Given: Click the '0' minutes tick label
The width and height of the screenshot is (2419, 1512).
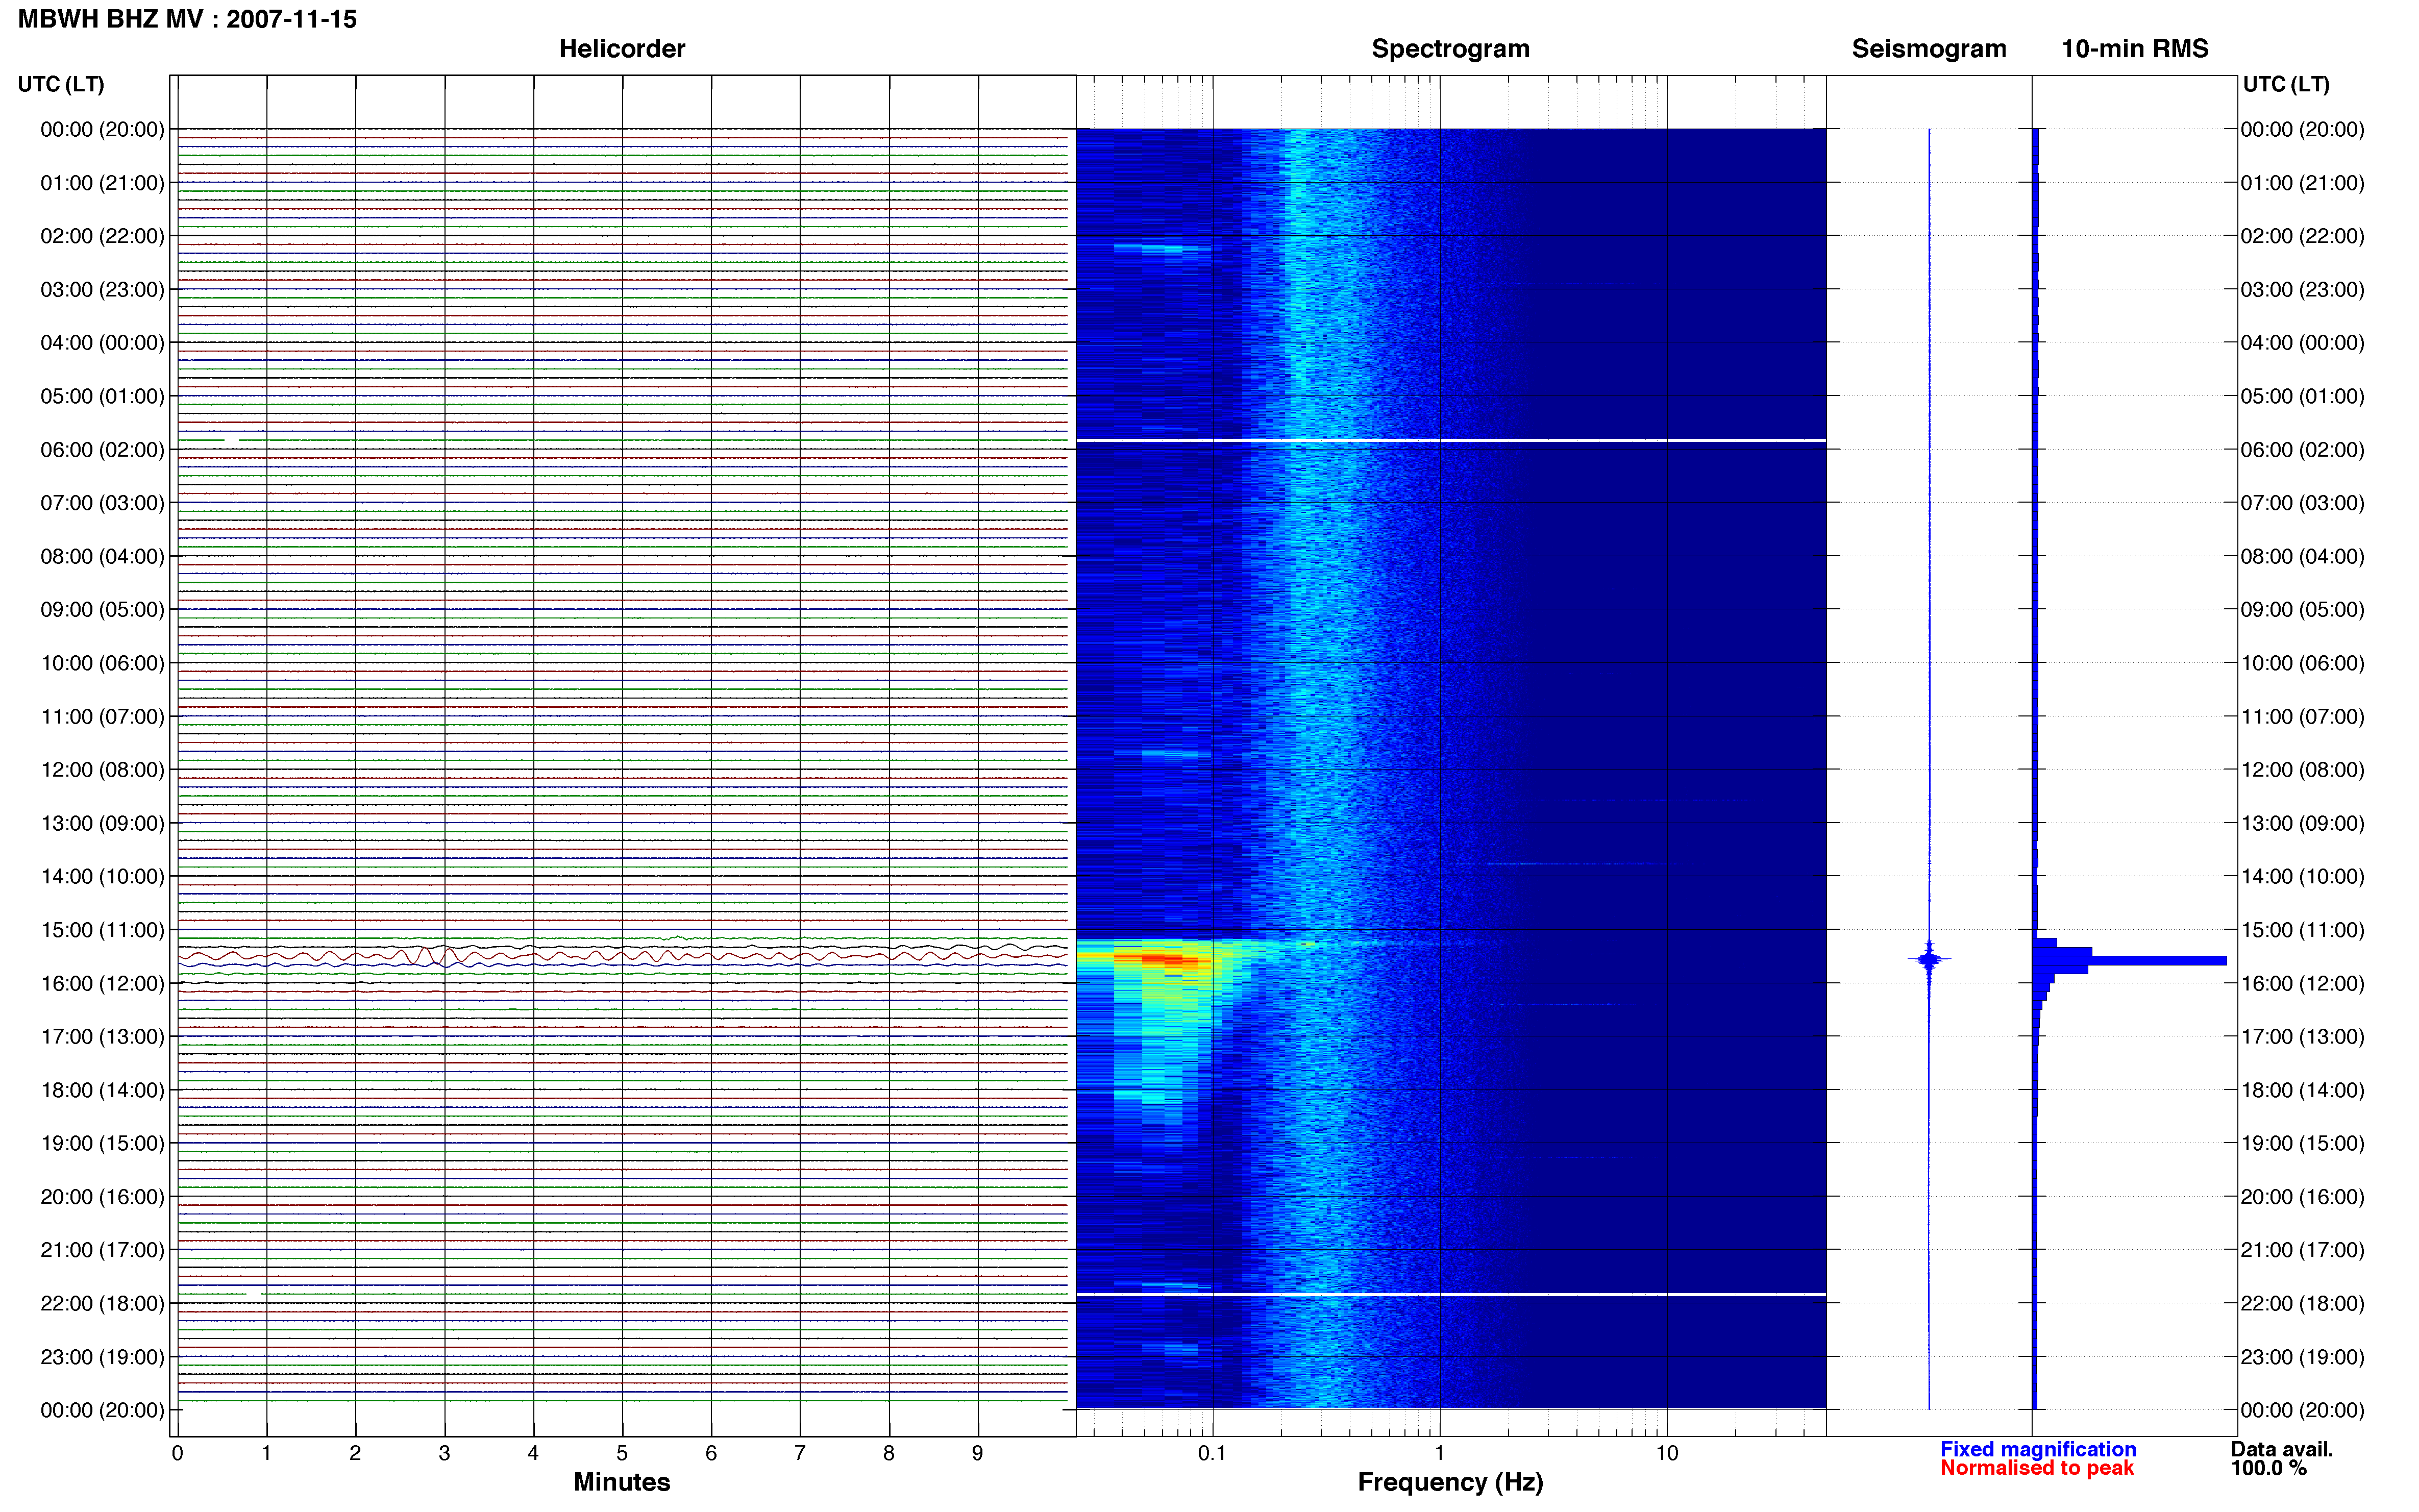Looking at the screenshot, I should (177, 1453).
